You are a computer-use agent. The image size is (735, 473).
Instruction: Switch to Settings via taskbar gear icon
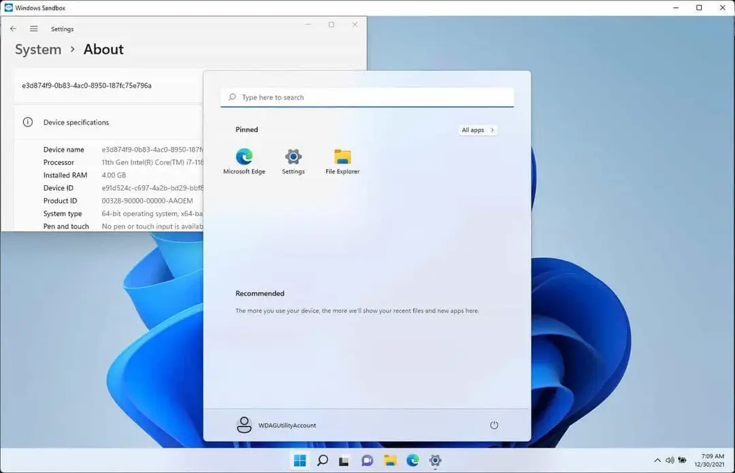[436, 460]
